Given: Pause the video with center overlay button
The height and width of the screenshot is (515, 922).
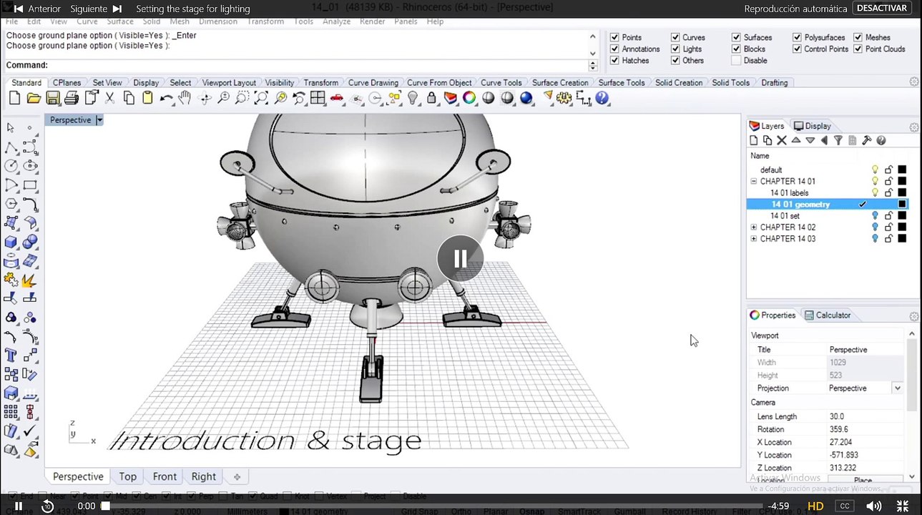Looking at the screenshot, I should tap(460, 258).
